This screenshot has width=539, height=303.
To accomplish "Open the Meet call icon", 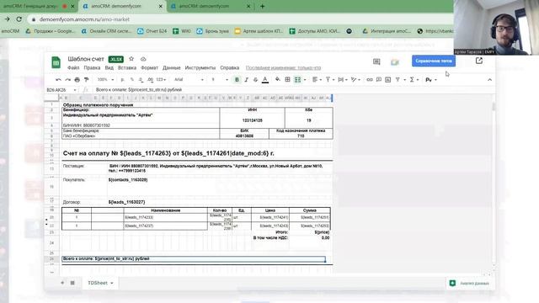I will point(395,61).
